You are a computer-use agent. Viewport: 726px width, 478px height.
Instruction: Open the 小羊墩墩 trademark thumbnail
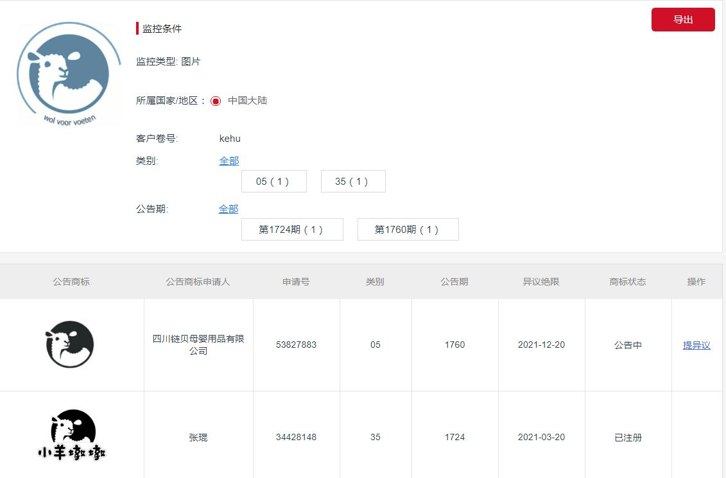(71, 437)
